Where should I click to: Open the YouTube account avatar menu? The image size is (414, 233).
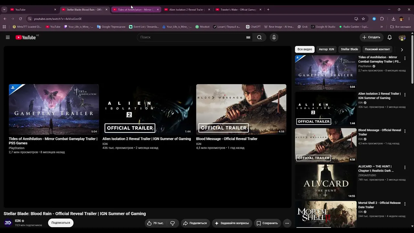(x=402, y=37)
